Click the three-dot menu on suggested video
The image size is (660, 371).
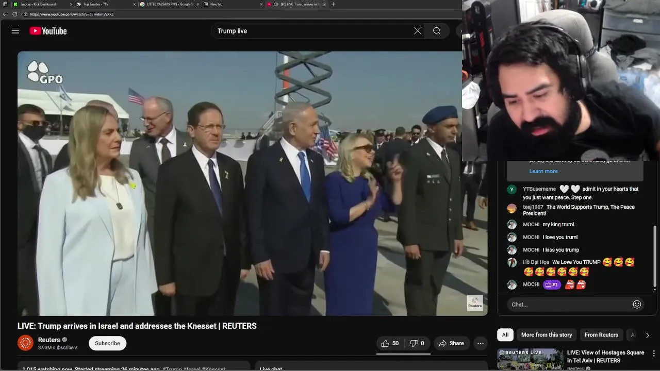(x=654, y=353)
